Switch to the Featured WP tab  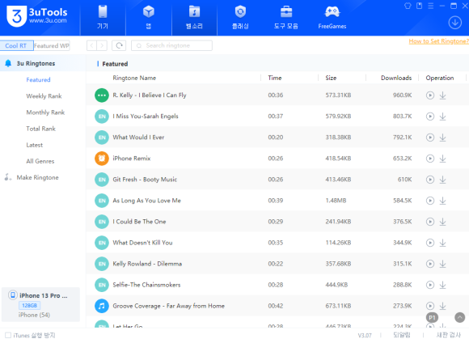pyautogui.click(x=52, y=46)
